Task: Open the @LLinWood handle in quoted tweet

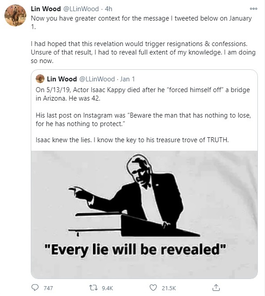Action: tap(96, 79)
